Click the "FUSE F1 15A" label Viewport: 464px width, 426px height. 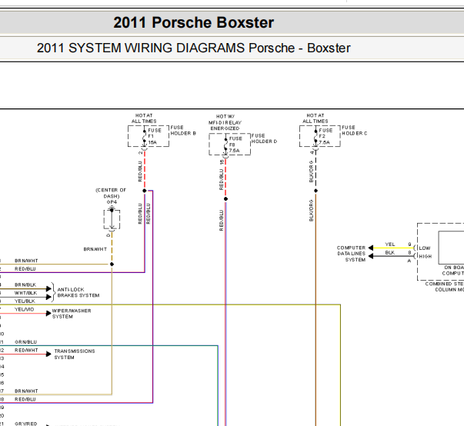click(155, 136)
